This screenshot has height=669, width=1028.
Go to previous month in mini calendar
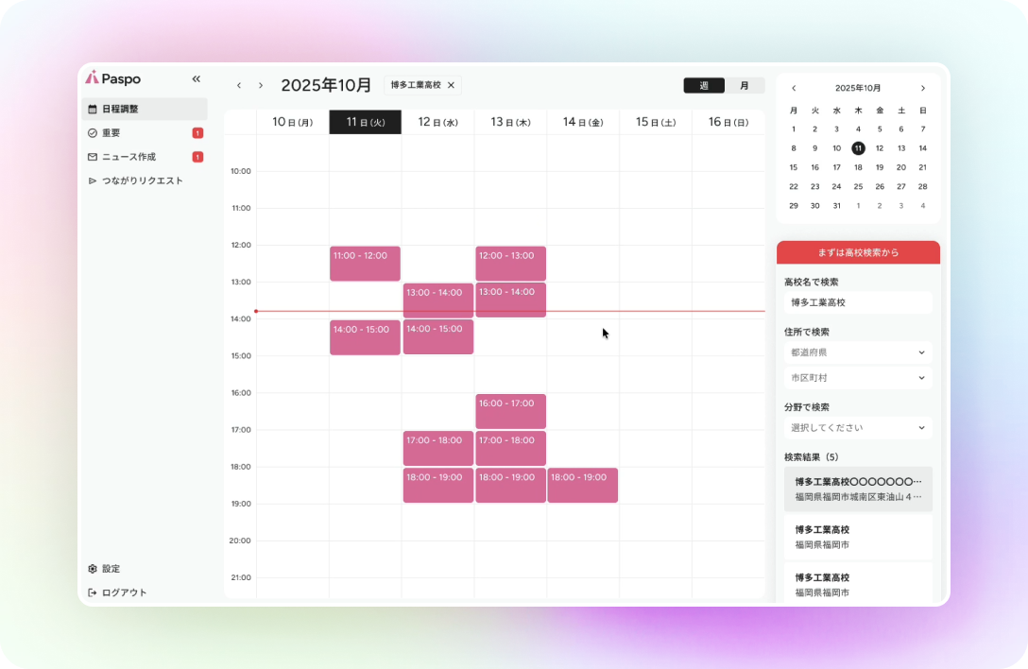[x=794, y=88]
